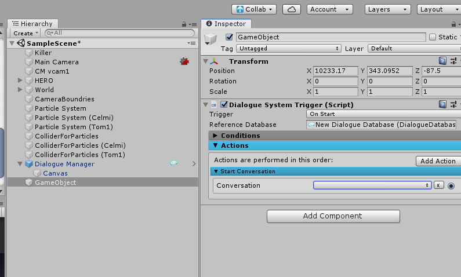This screenshot has width=461, height=277.
Task: Open the Layout dropdown
Action: point(439,9)
